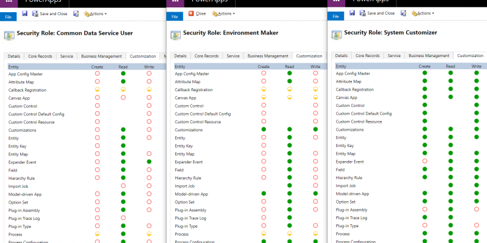Screen dimensions: 487x243
Task: Open Actions dropdown in System Customizer window
Action: [422, 13]
